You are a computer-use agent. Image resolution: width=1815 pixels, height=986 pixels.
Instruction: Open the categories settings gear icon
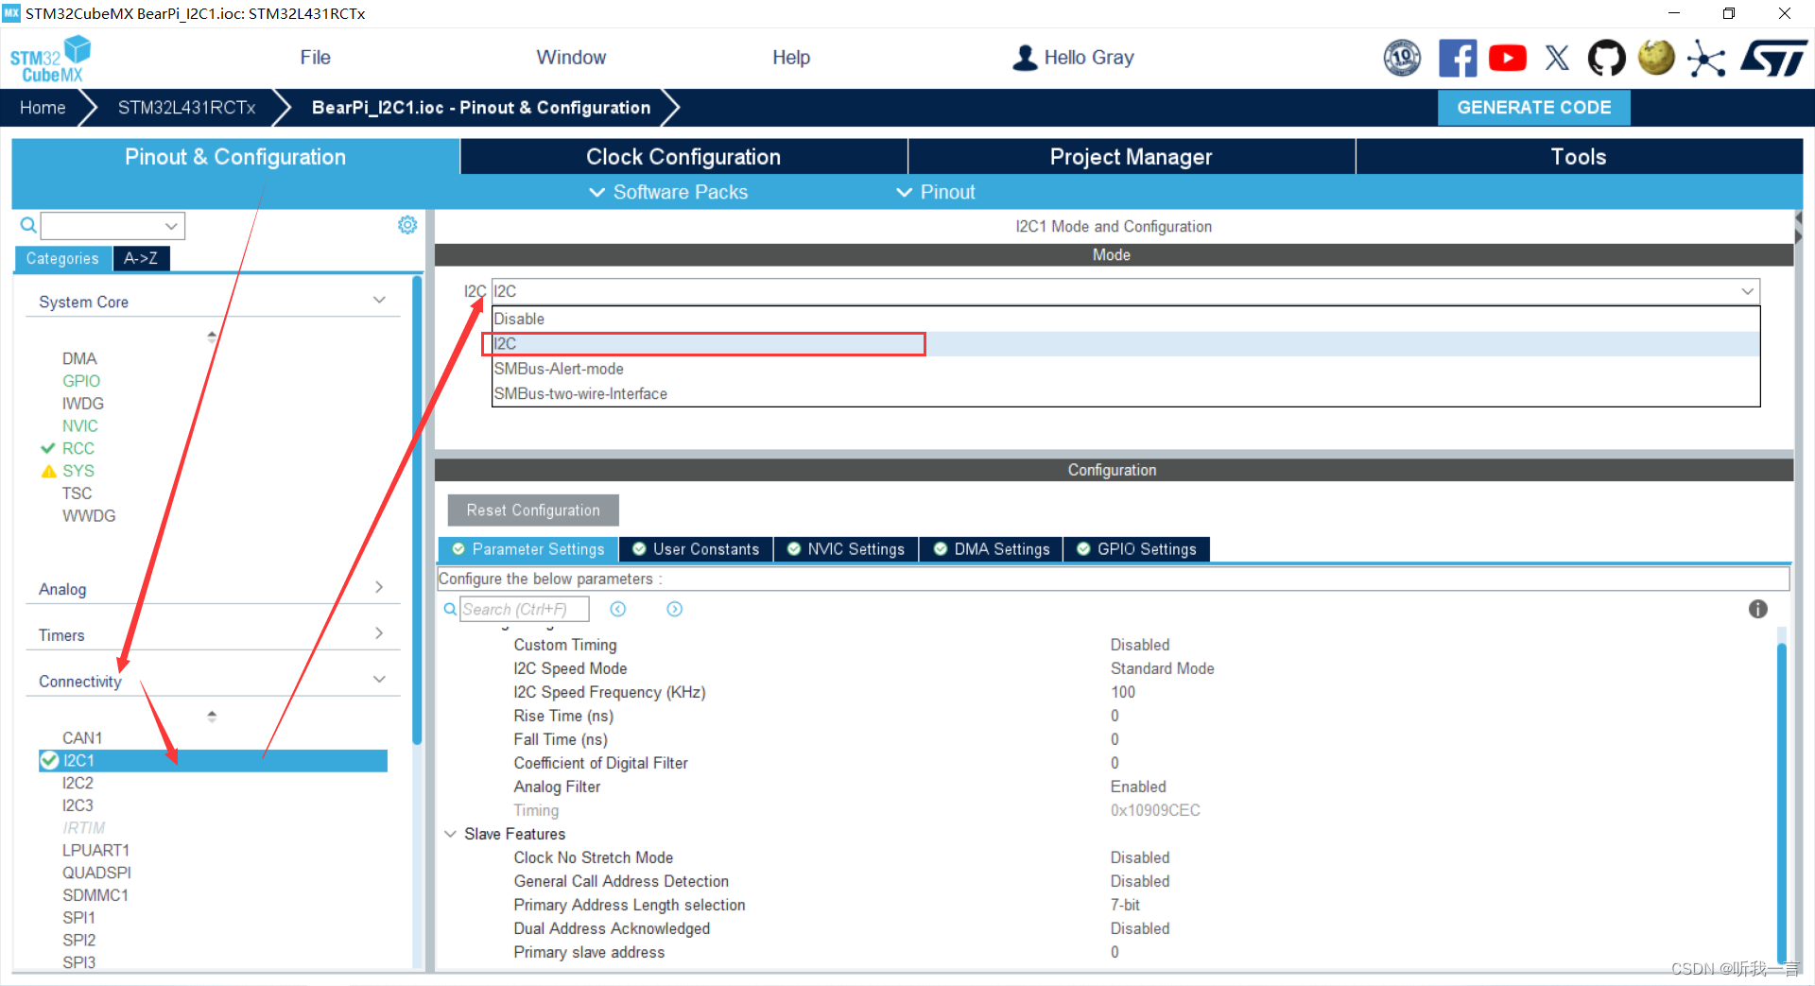click(407, 225)
